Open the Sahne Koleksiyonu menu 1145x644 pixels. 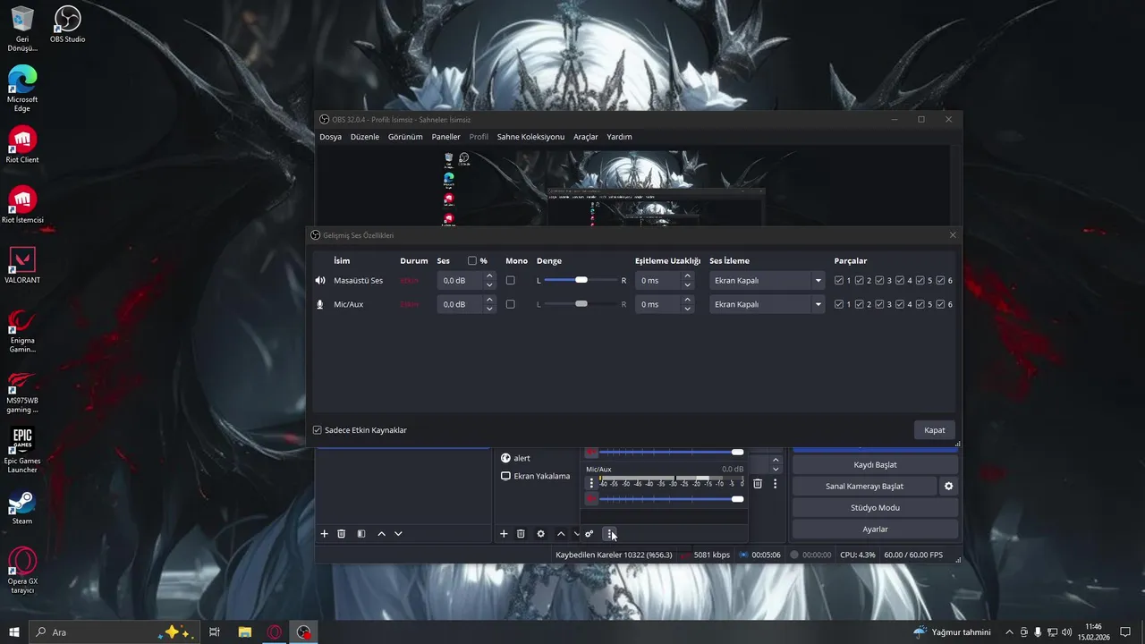click(530, 137)
